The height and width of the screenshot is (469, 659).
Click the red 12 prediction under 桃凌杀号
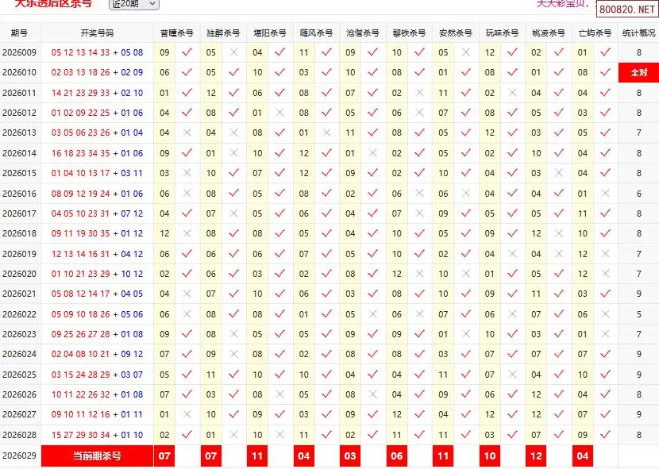[x=537, y=456]
